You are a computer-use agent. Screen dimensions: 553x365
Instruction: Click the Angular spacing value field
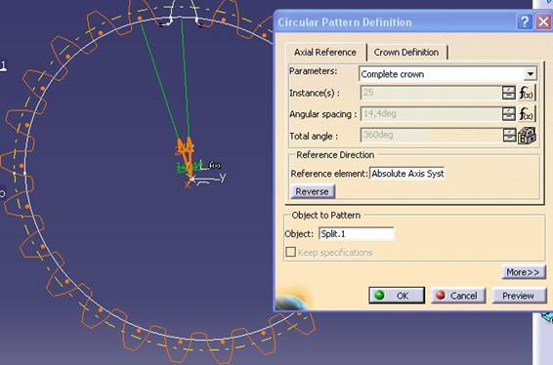click(431, 114)
